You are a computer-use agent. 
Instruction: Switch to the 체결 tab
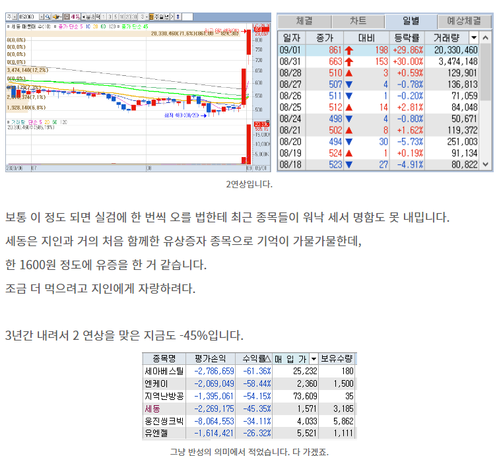click(x=304, y=21)
